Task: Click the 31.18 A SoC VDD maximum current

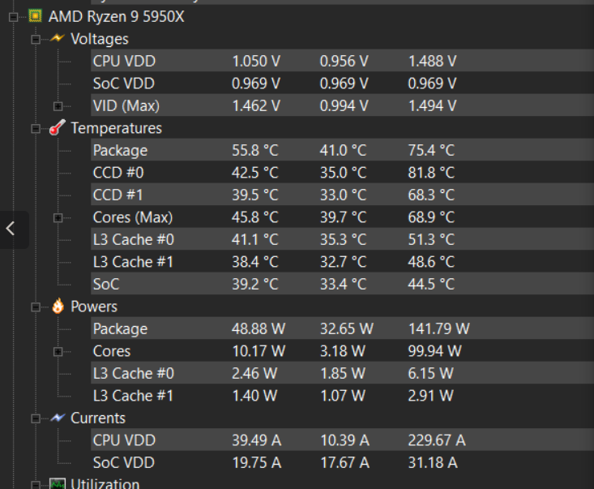Action: (433, 462)
